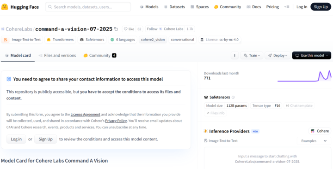Click the gated access atom icon
This screenshot has width=333, height=169.
click(x=9, y=79)
